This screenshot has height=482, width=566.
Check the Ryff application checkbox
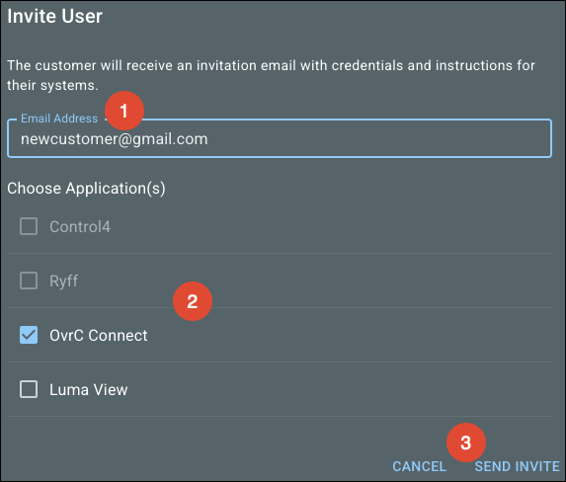coord(29,281)
